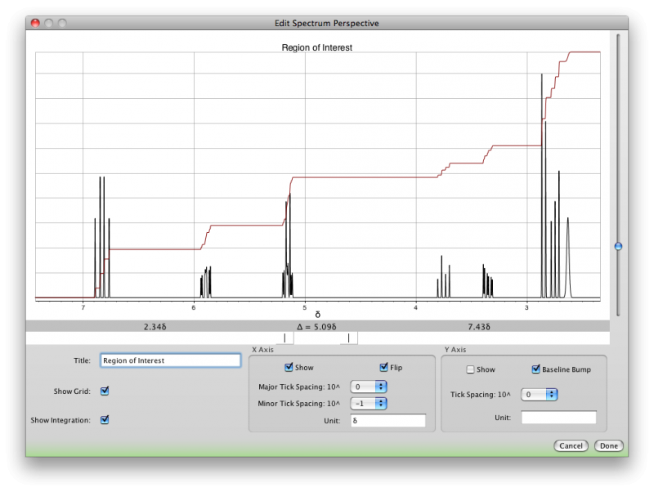Open the Y Axis Tick Spacing dropdown

(540, 395)
